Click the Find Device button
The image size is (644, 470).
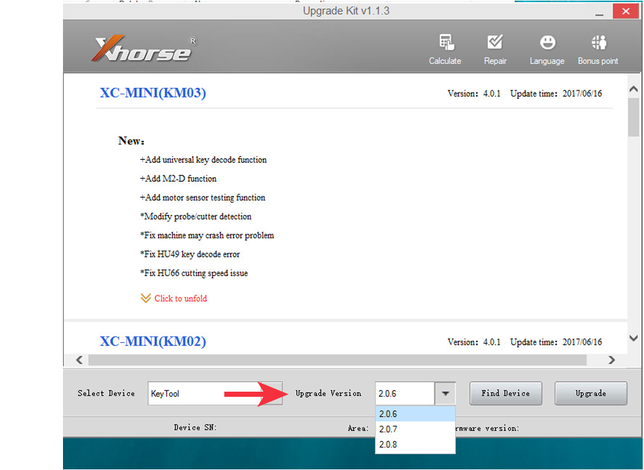coord(506,393)
